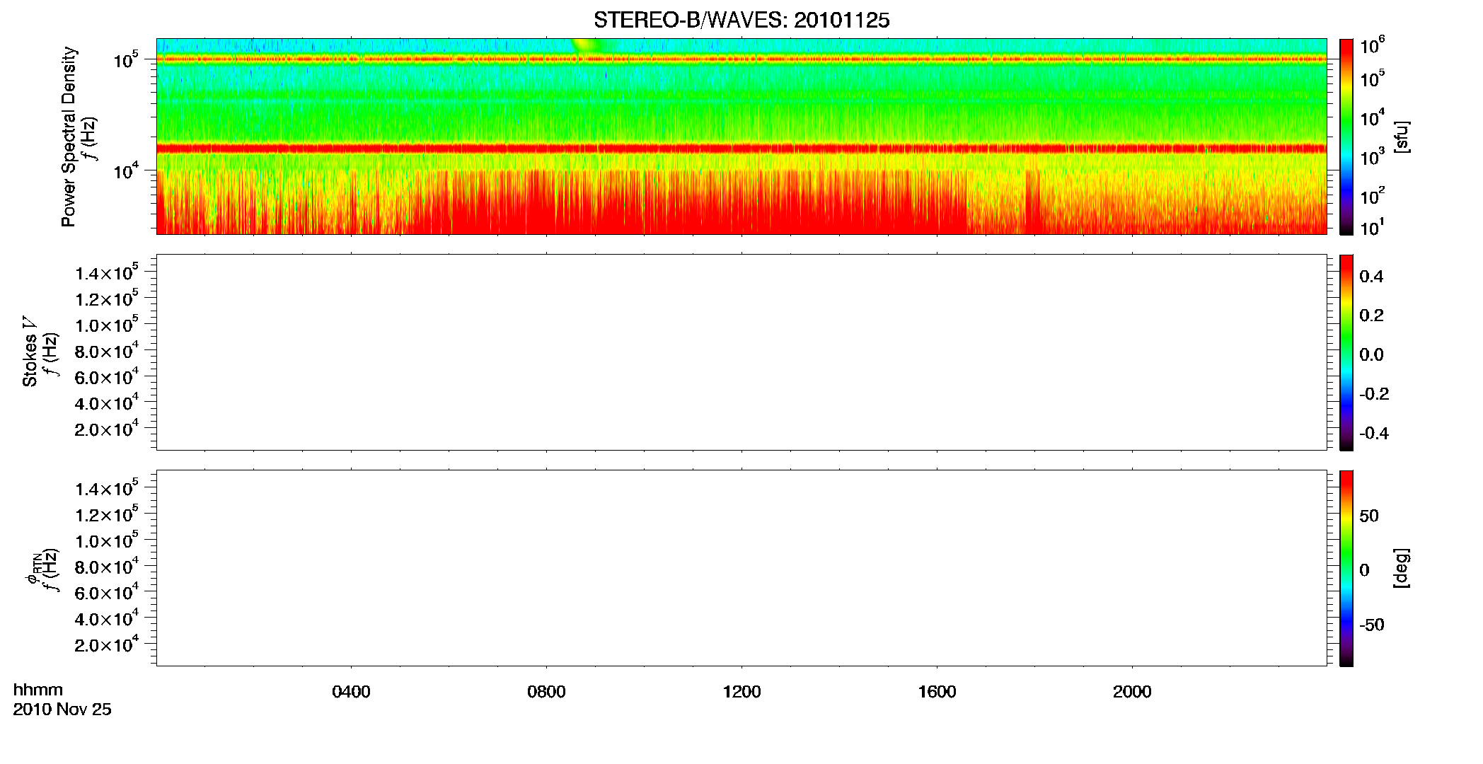Click the power spectral density color bar
The image size is (1483, 764).
(1346, 137)
